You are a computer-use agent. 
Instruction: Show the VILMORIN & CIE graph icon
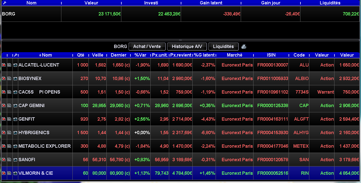pos(15,173)
